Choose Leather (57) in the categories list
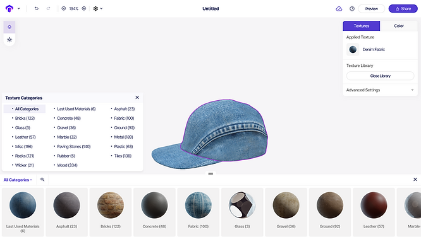Screen dimensions: 421x237 [x=25, y=137]
